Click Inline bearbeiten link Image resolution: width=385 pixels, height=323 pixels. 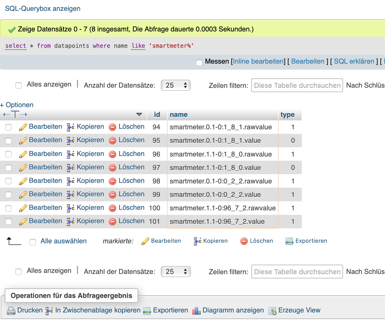coord(258,61)
